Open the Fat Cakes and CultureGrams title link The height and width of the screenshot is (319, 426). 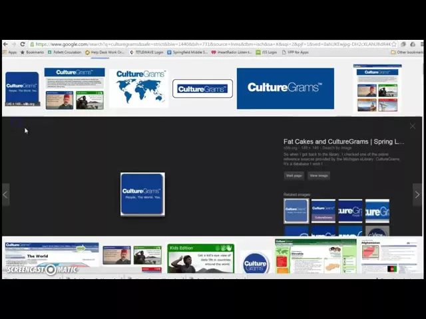click(x=343, y=142)
